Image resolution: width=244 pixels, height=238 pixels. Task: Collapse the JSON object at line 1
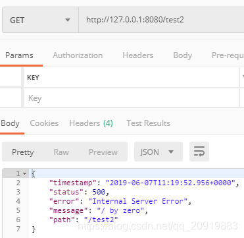25,174
